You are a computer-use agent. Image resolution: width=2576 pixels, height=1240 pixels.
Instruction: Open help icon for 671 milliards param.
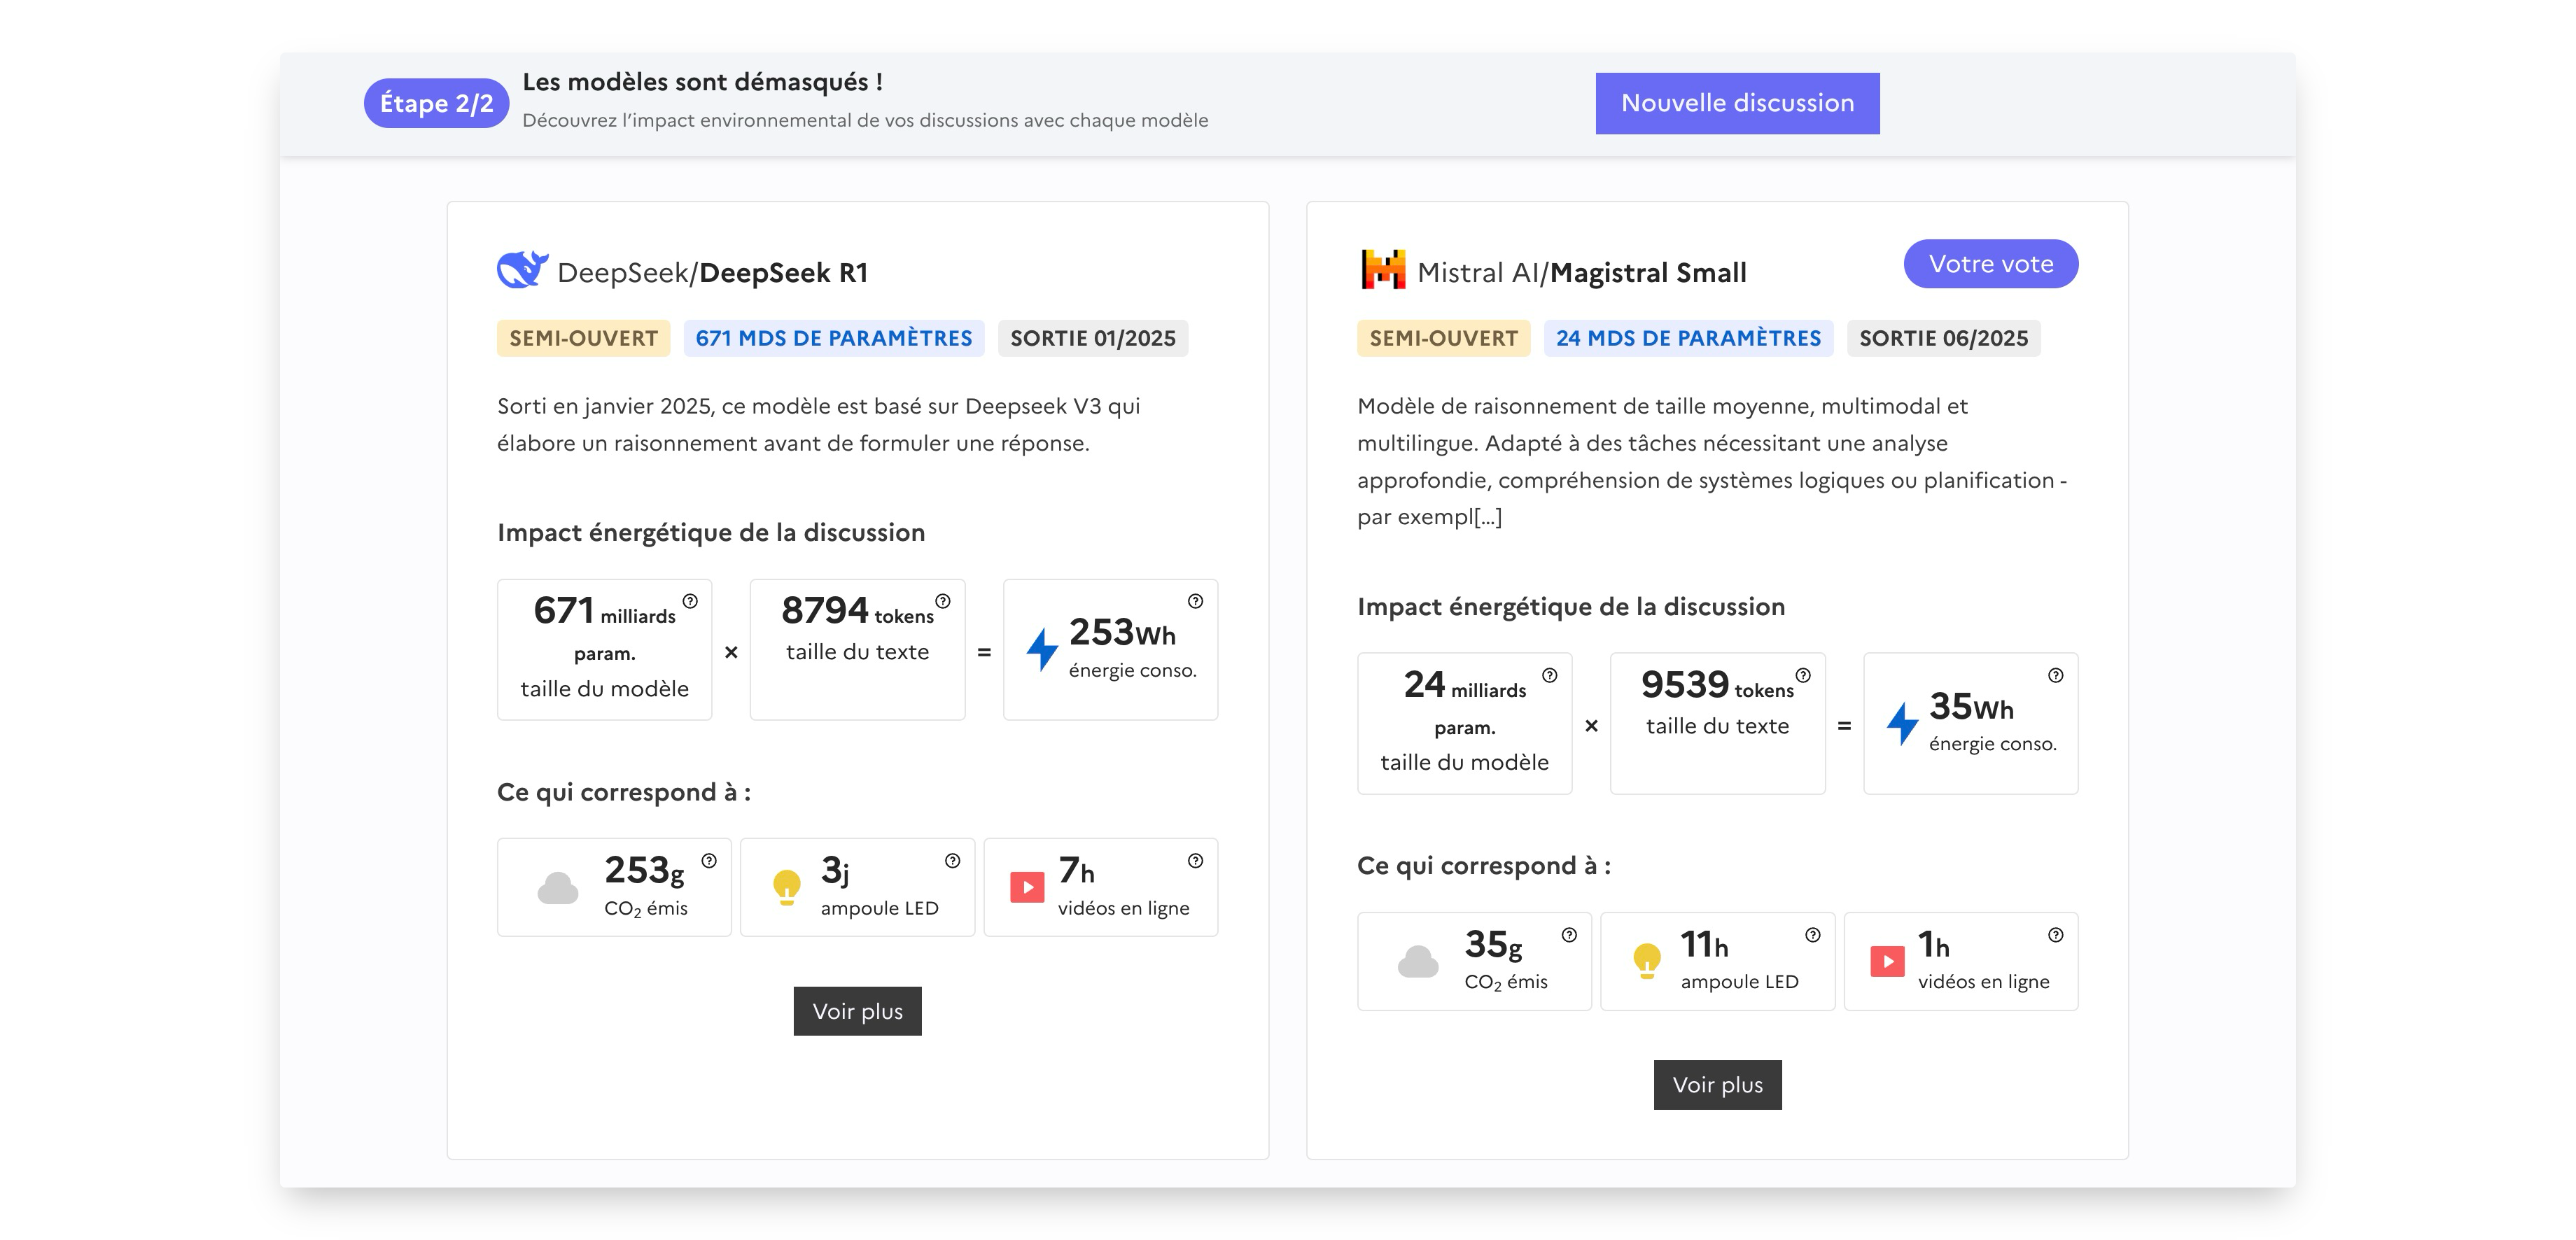tap(690, 601)
